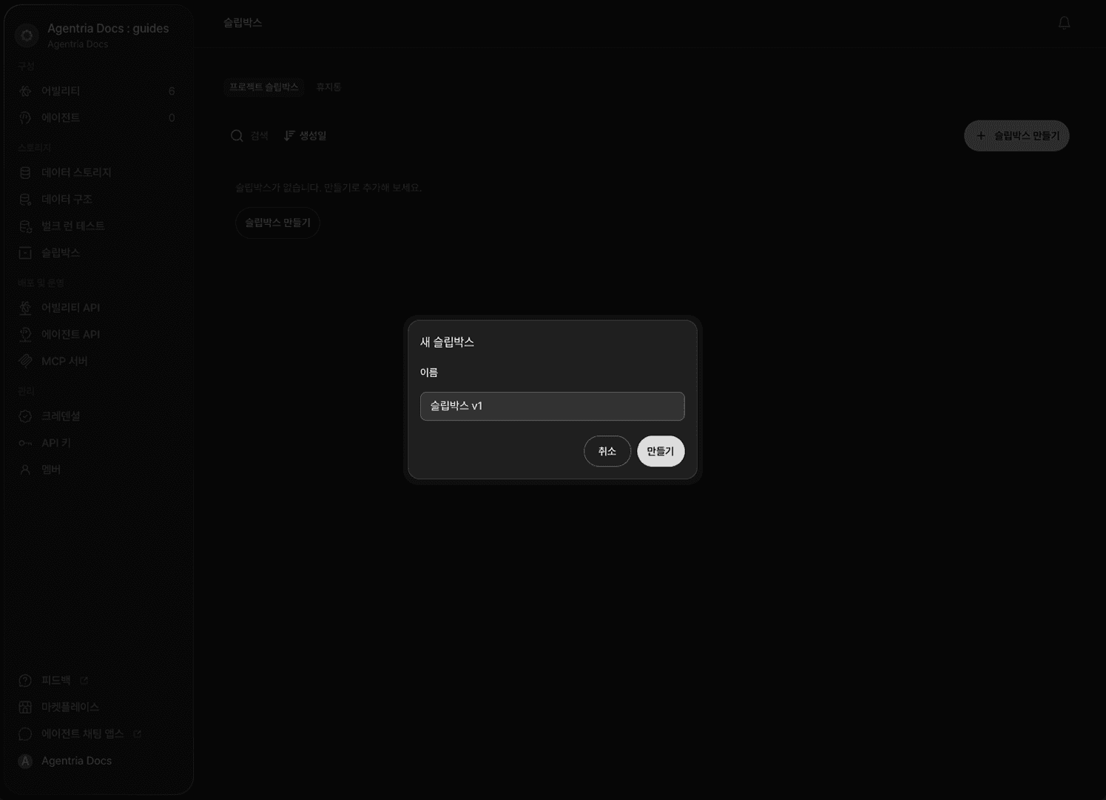This screenshot has width=1106, height=800.
Task: Click 만들기 in the 새 슬립박스 dialog
Action: coord(661,451)
